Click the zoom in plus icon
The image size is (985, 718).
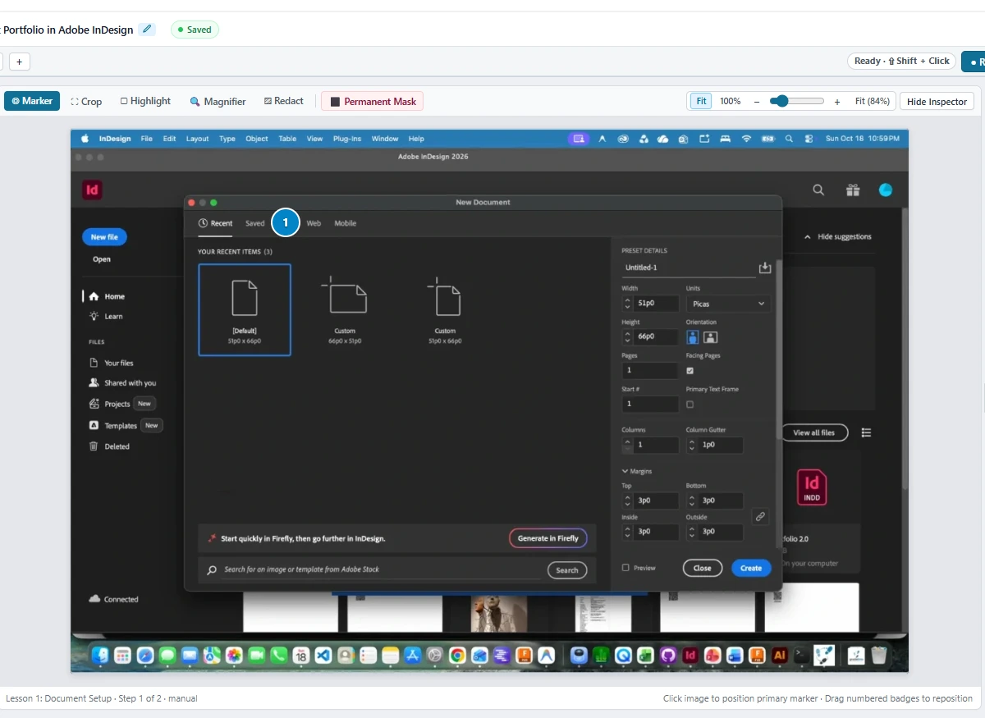[837, 102]
